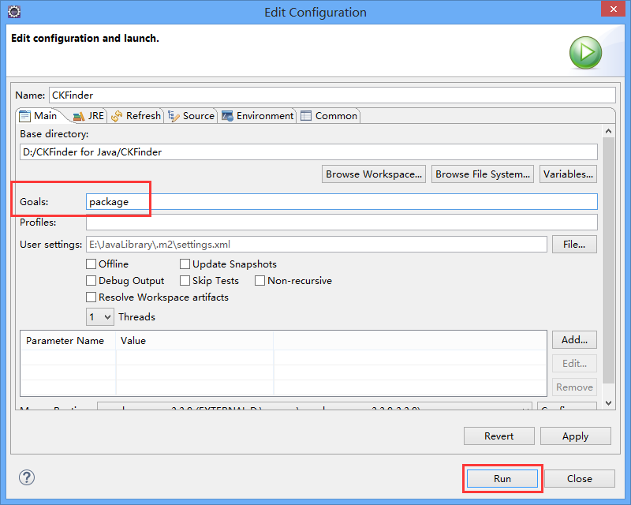
Task: Click the Close button at bottom
Action: click(x=580, y=478)
